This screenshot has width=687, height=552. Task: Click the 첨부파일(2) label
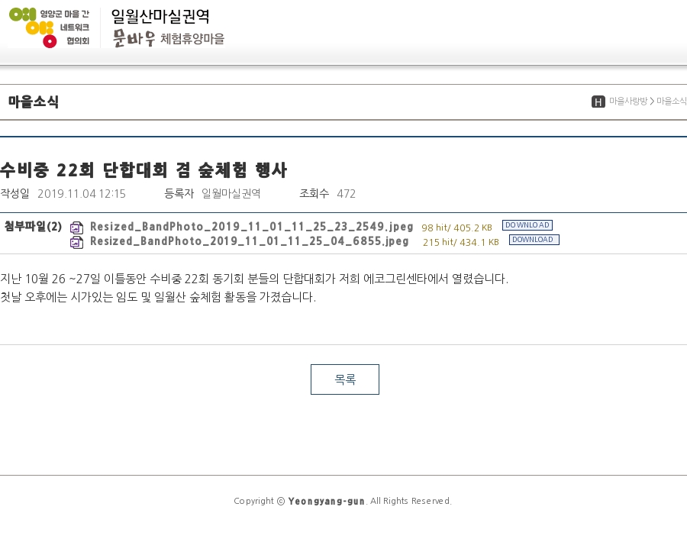tap(33, 227)
